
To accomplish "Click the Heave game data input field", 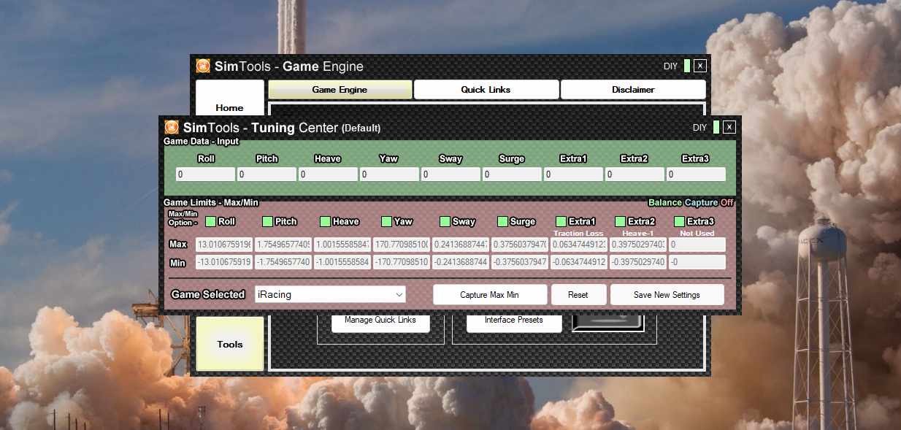I will click(x=329, y=175).
